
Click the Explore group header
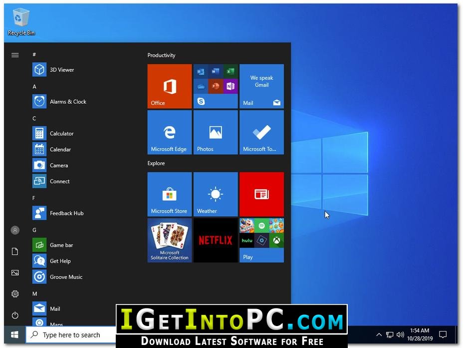click(156, 163)
